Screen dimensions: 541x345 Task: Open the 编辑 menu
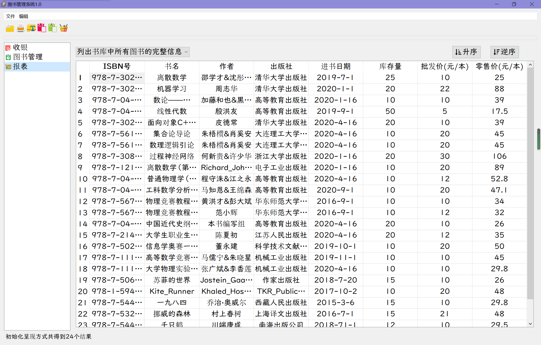[23, 16]
